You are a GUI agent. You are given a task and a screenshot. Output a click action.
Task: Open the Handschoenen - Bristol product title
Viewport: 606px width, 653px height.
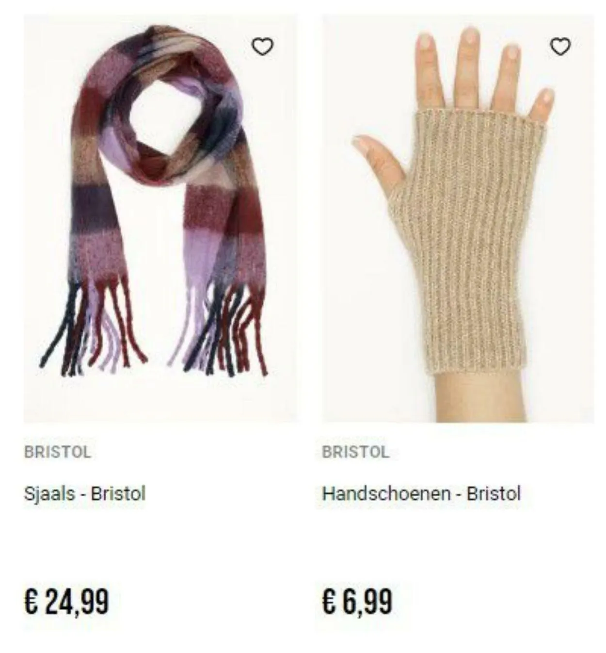pos(421,493)
